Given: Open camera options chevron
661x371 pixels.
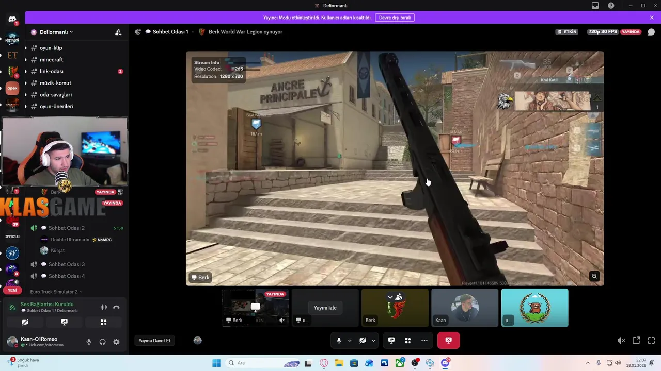Looking at the screenshot, I should tap(373, 340).
